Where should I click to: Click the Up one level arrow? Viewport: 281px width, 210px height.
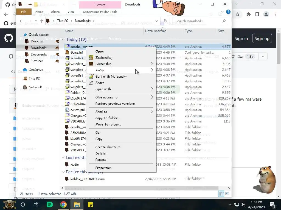(x=42, y=21)
